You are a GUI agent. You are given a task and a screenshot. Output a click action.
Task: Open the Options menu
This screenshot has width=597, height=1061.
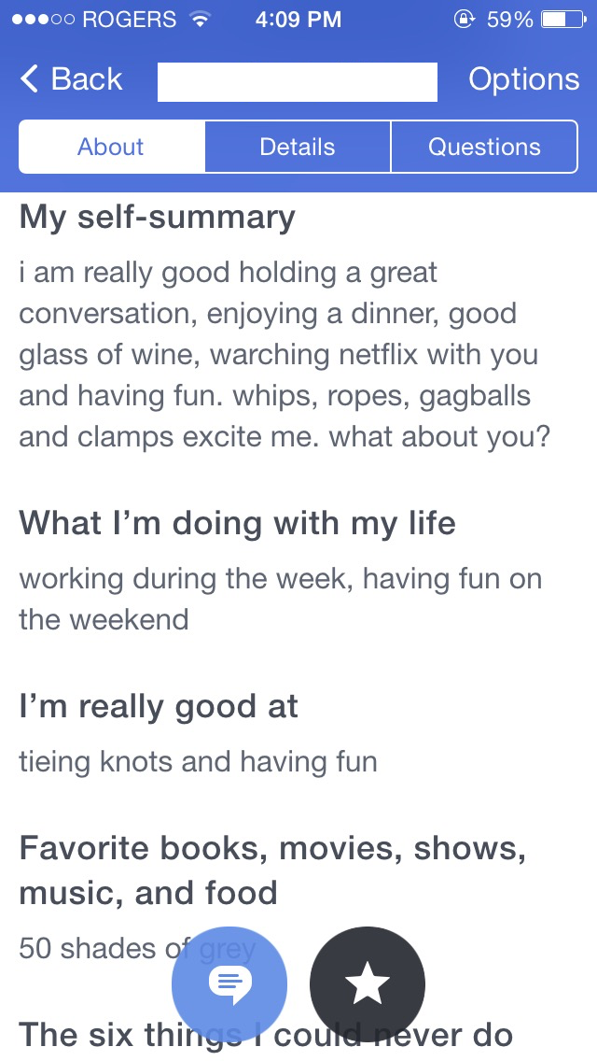pos(523,79)
